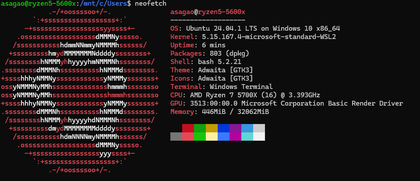Select the turquoise cyan color block
This screenshot has width=420, height=181.
[247, 136]
